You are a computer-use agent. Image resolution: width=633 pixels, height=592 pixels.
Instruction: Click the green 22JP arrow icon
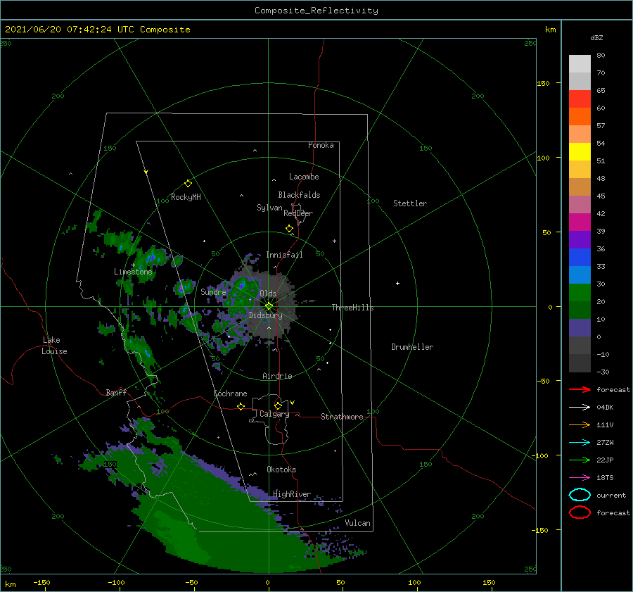coord(580,460)
